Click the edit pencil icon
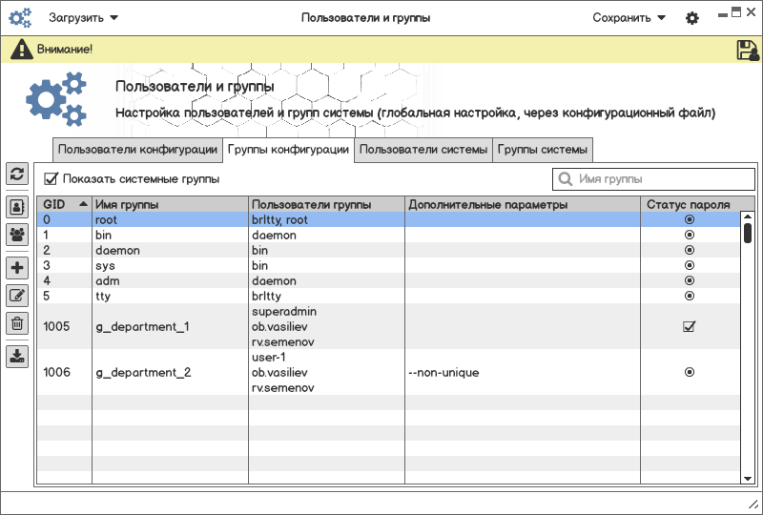 17,296
